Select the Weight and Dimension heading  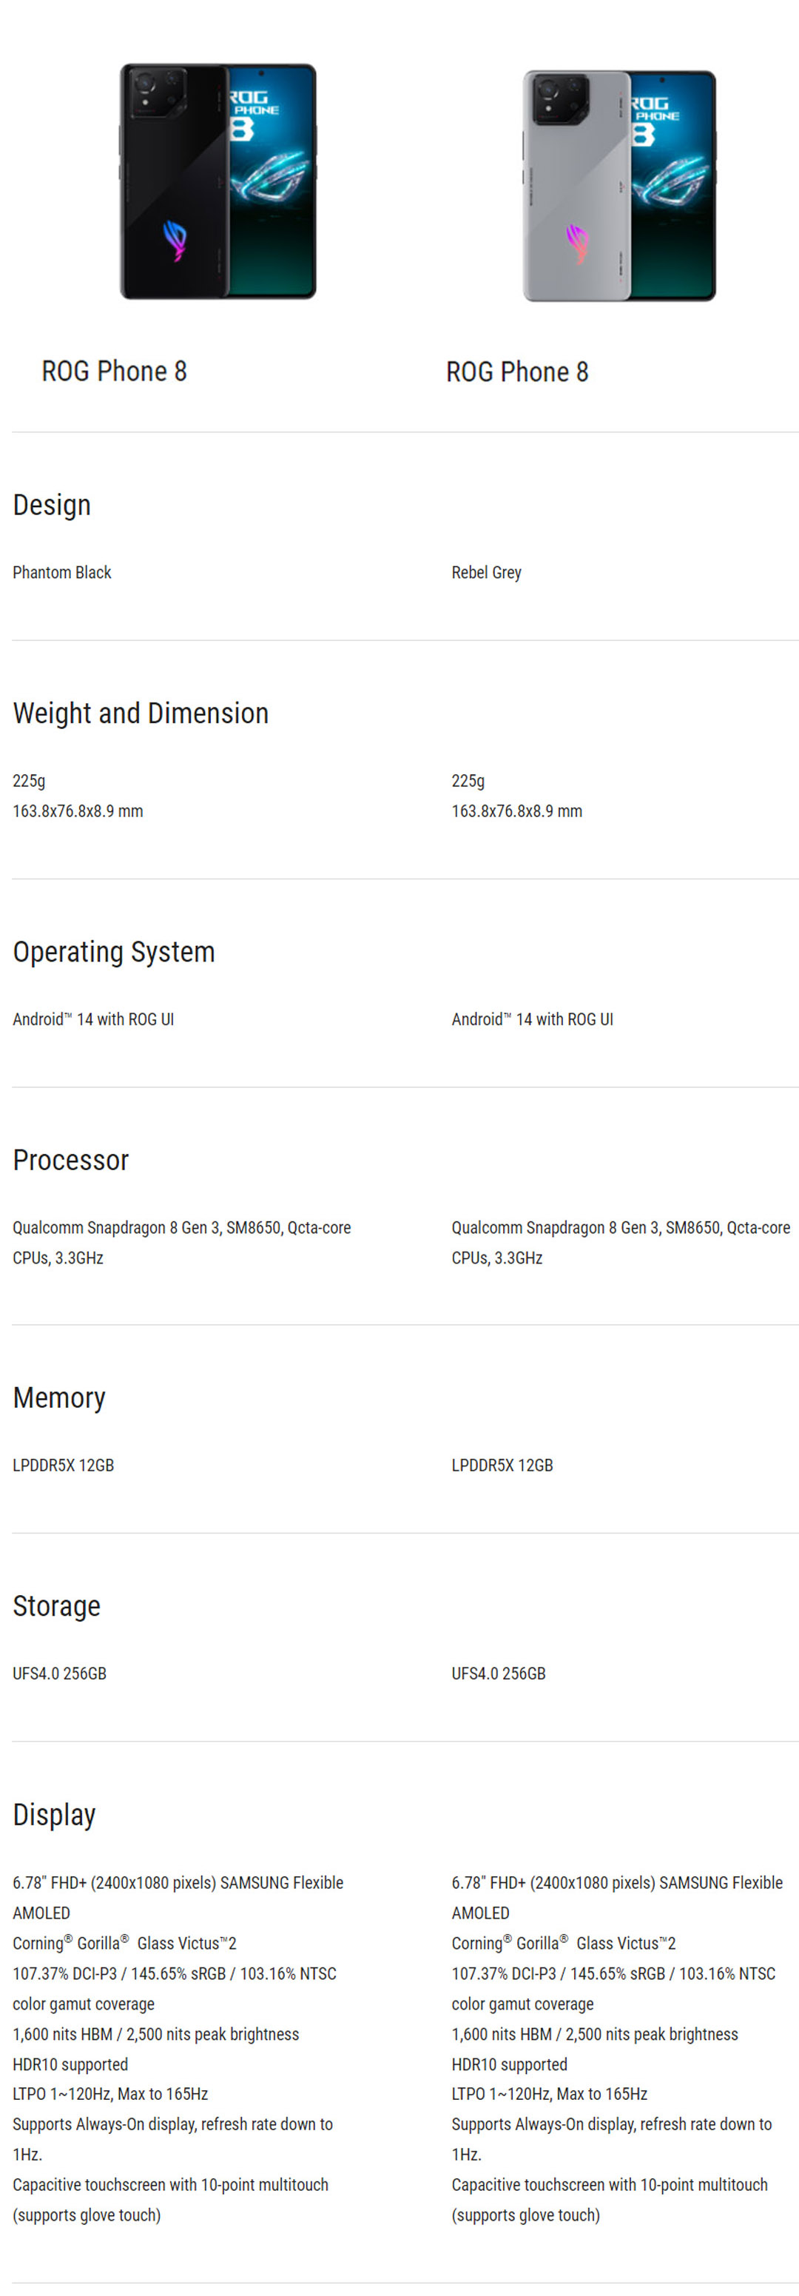click(141, 713)
